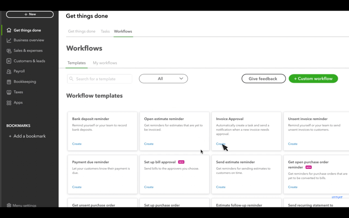Switch to the Tasks tab
The width and height of the screenshot is (349, 218).
coord(105,31)
